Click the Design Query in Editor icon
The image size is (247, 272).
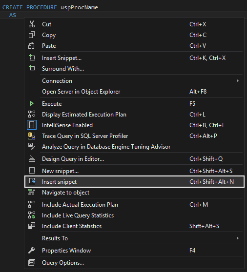tap(32, 159)
